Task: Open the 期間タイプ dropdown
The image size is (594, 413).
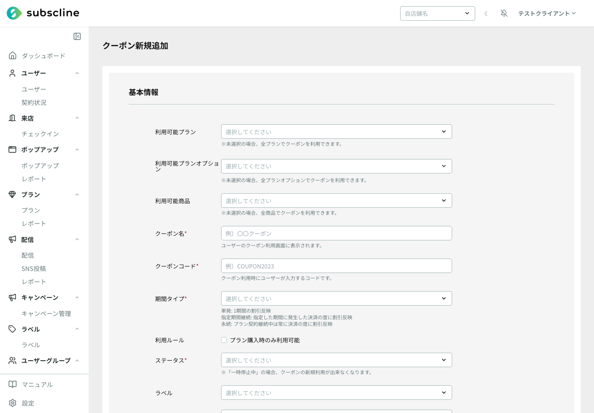Action: [337, 299]
